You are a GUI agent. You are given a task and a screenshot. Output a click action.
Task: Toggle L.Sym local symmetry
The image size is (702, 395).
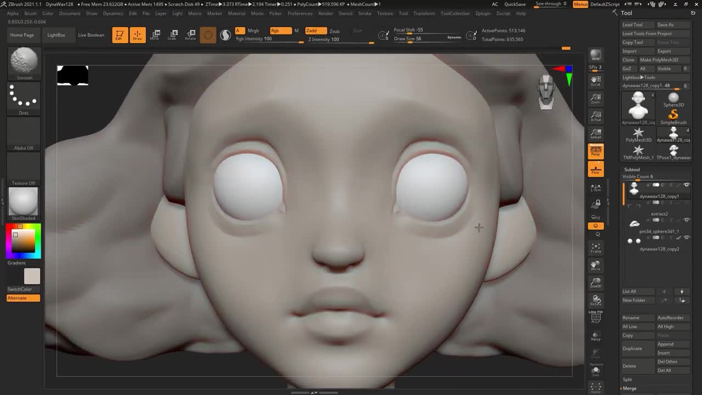tap(596, 188)
